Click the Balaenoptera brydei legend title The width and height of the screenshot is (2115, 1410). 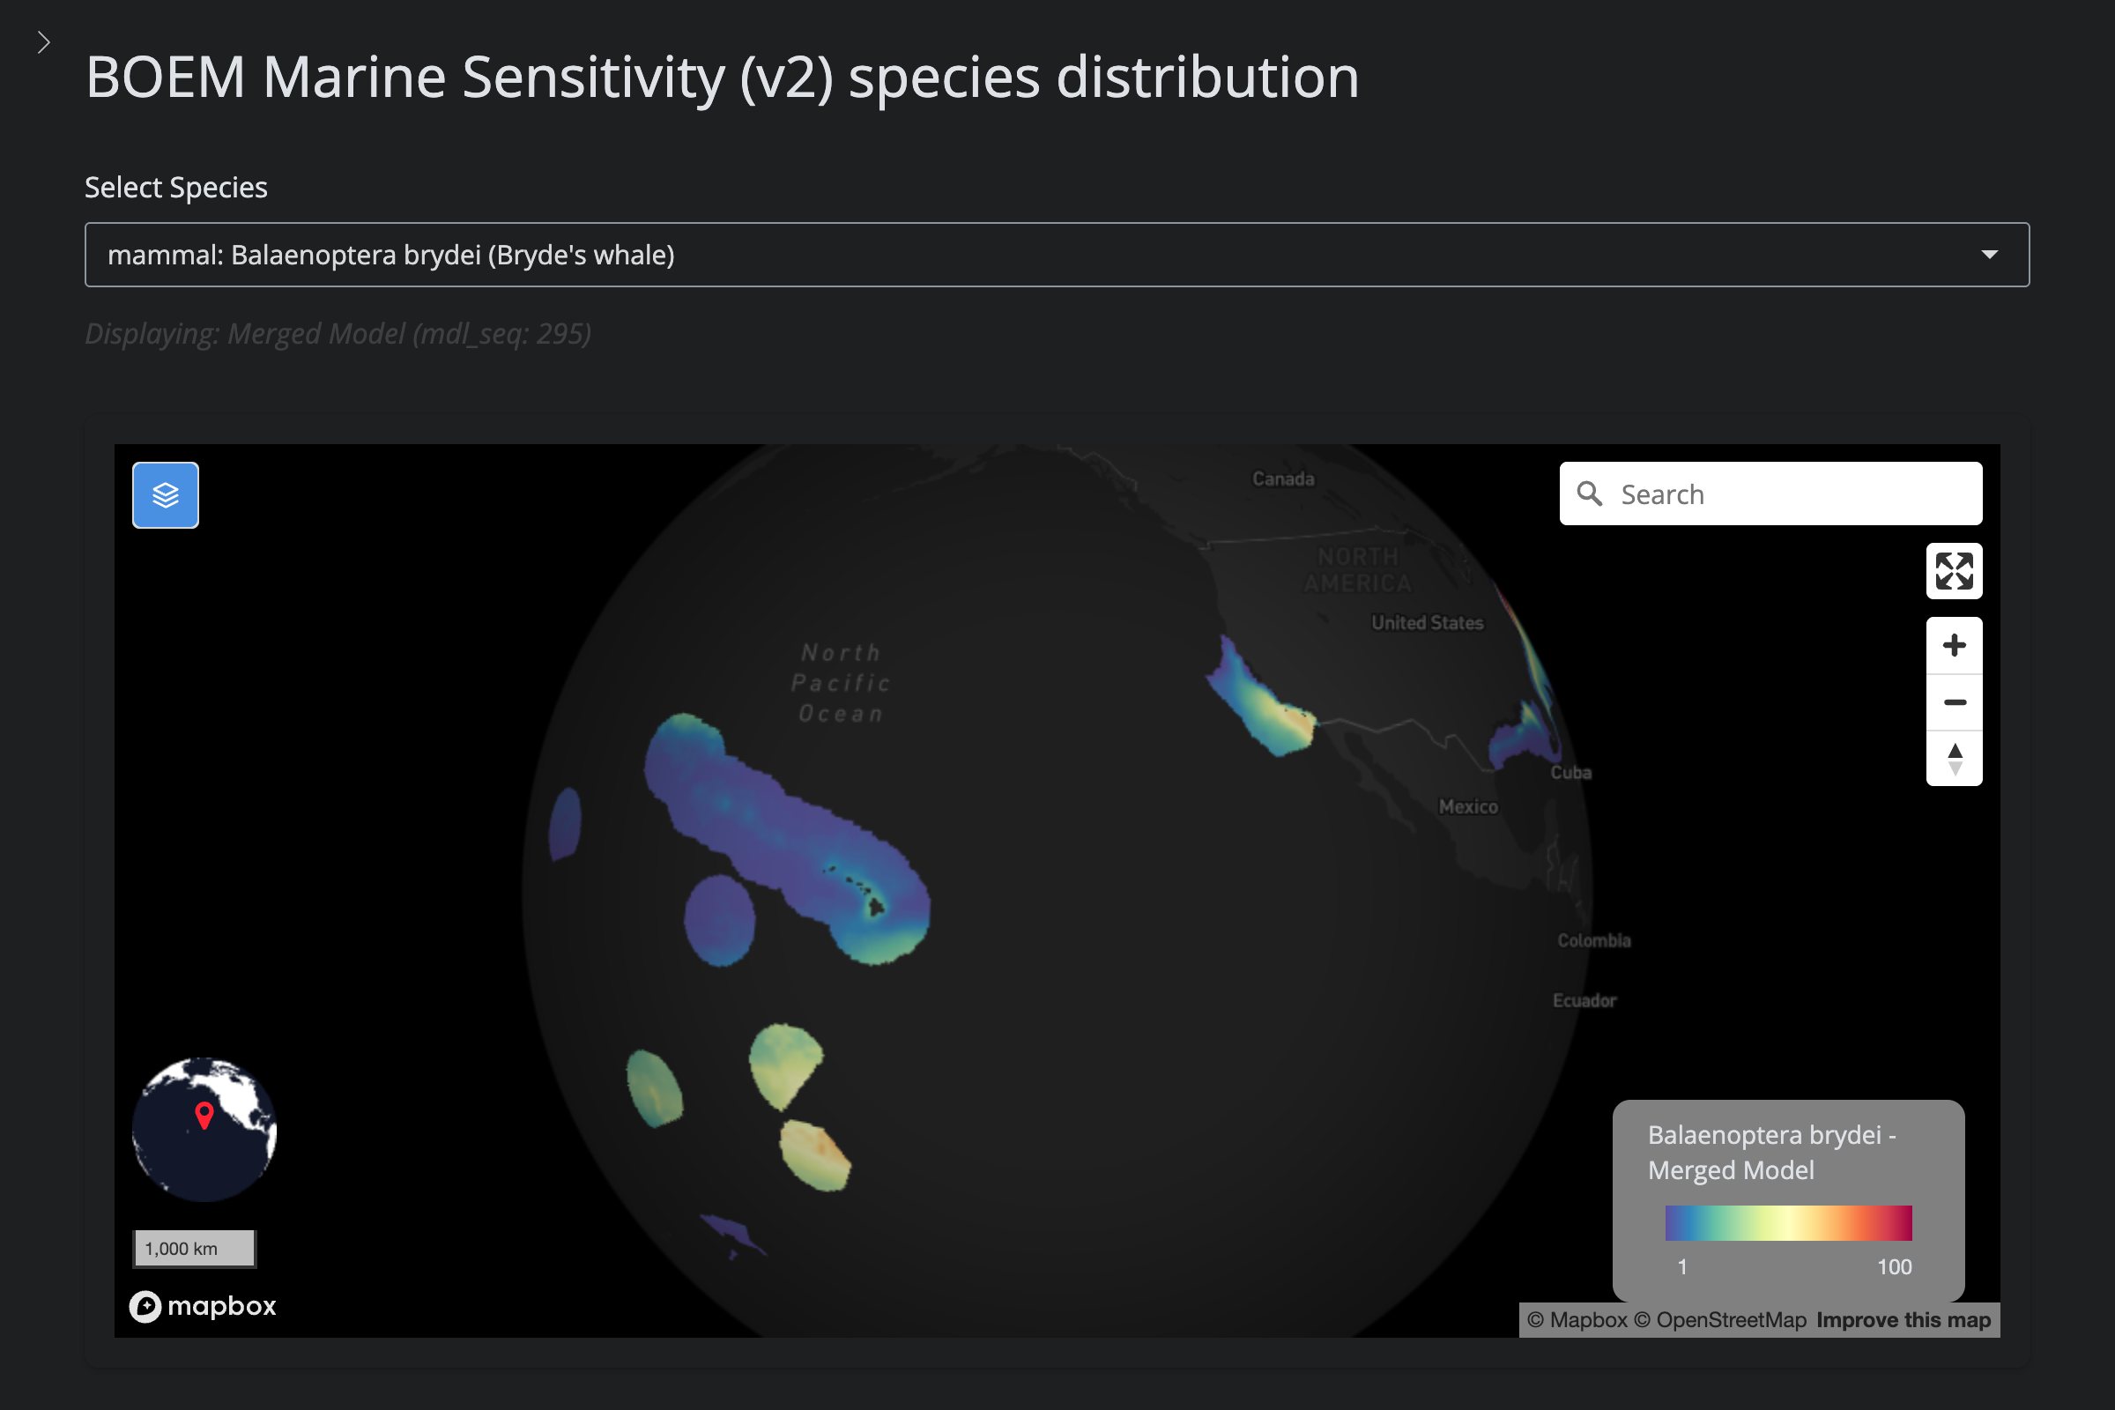pos(1771,1152)
